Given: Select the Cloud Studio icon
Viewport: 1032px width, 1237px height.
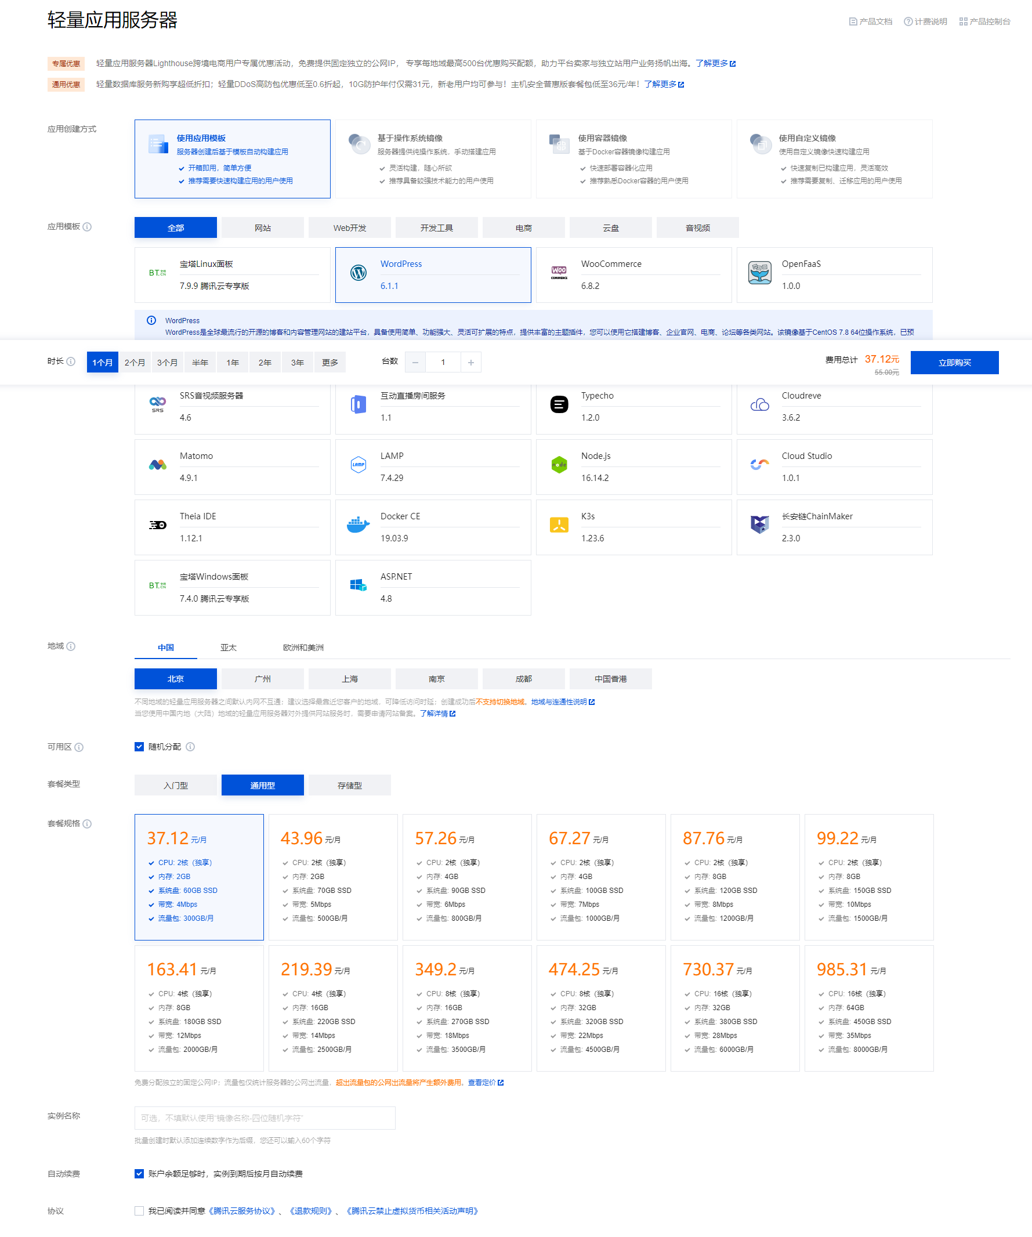Looking at the screenshot, I should coord(760,465).
